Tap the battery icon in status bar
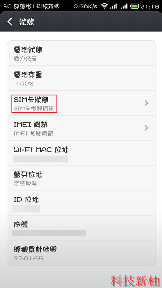The image size is (162, 288). tap(134, 6)
